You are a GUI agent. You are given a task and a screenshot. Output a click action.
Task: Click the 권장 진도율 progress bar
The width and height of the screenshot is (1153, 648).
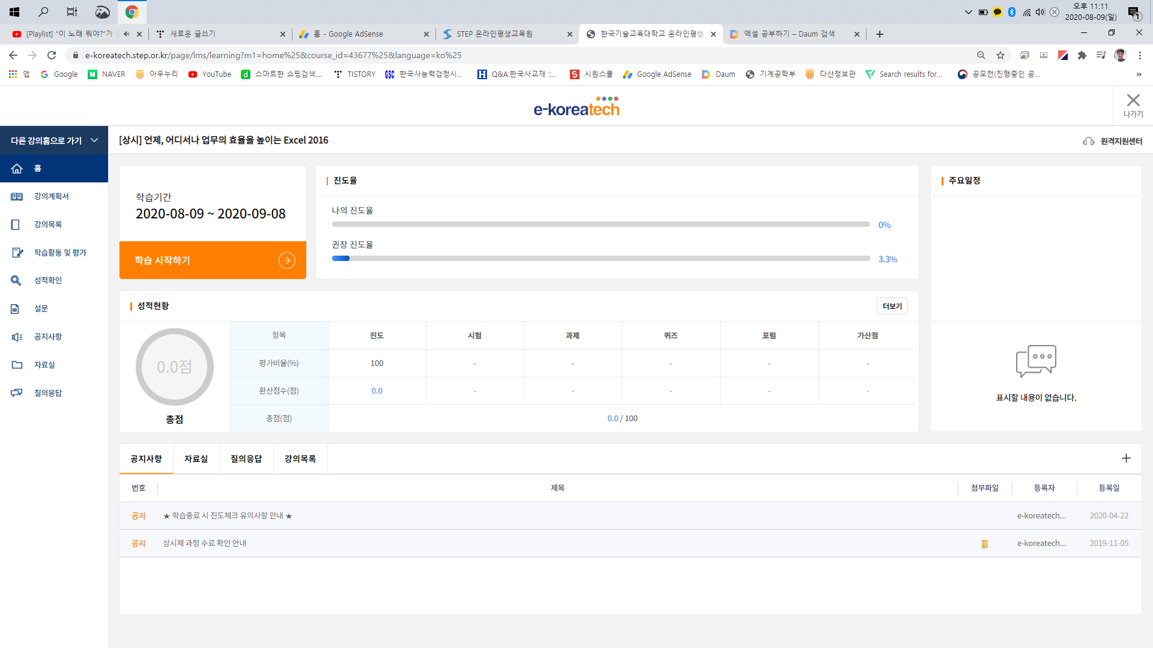coord(601,259)
